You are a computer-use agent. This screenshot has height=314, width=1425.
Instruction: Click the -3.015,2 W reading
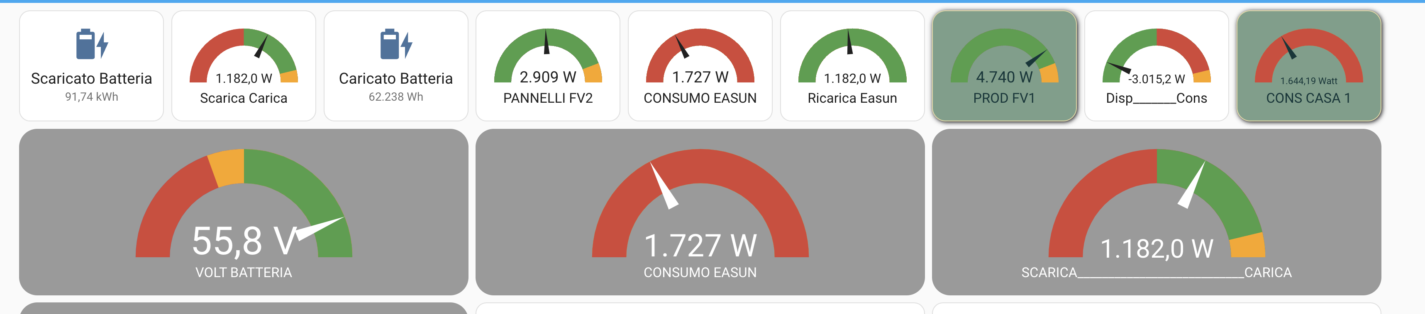1157,79
